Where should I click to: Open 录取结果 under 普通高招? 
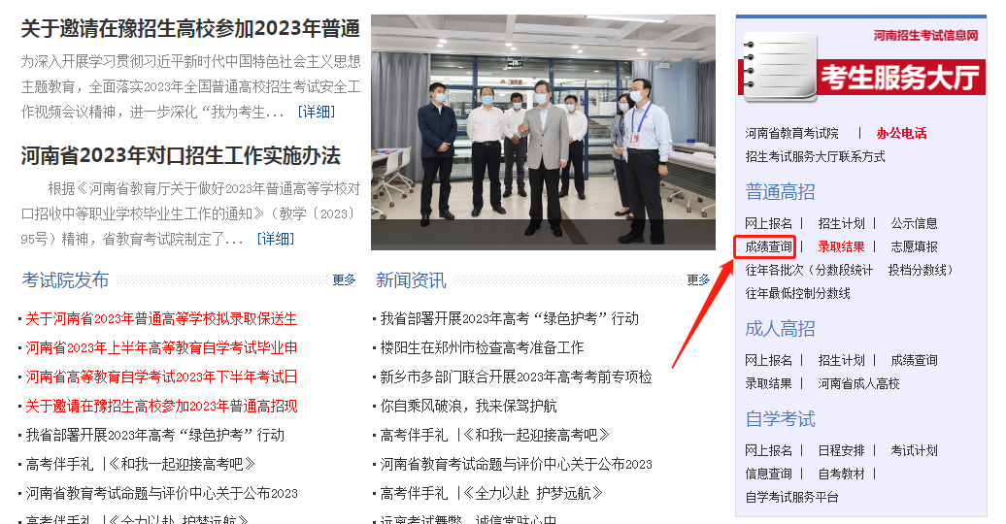pos(841,246)
